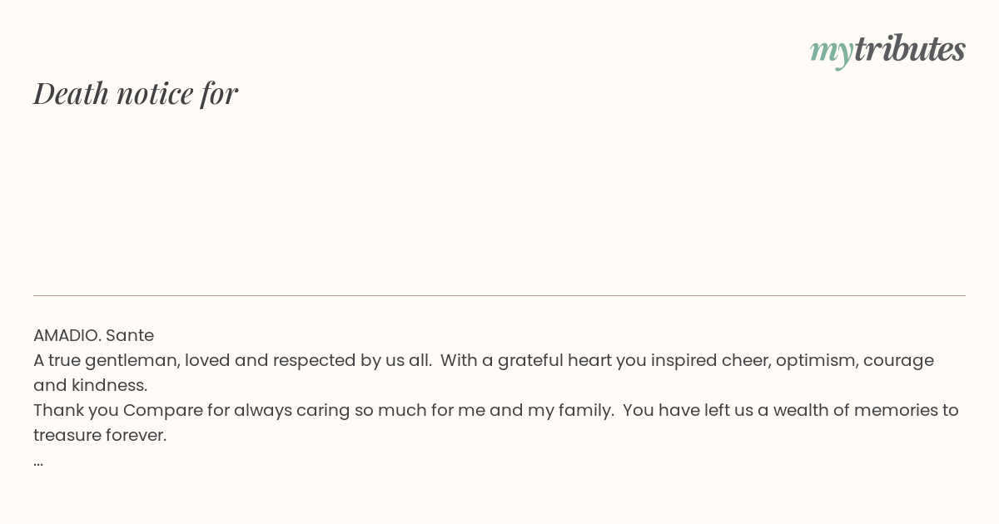Select the name "AMADIO. Sante"

click(x=93, y=335)
